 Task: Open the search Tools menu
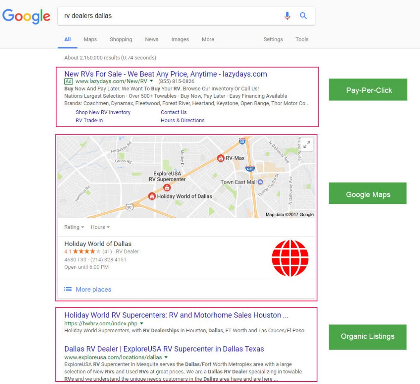302,39
